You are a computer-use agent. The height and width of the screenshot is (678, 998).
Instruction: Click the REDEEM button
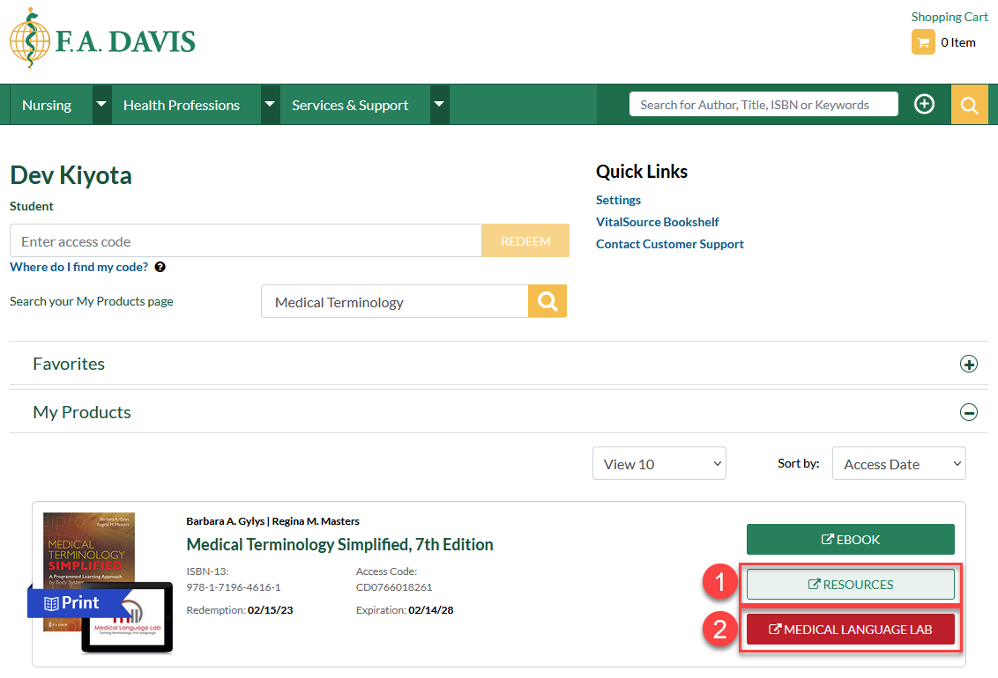(525, 241)
